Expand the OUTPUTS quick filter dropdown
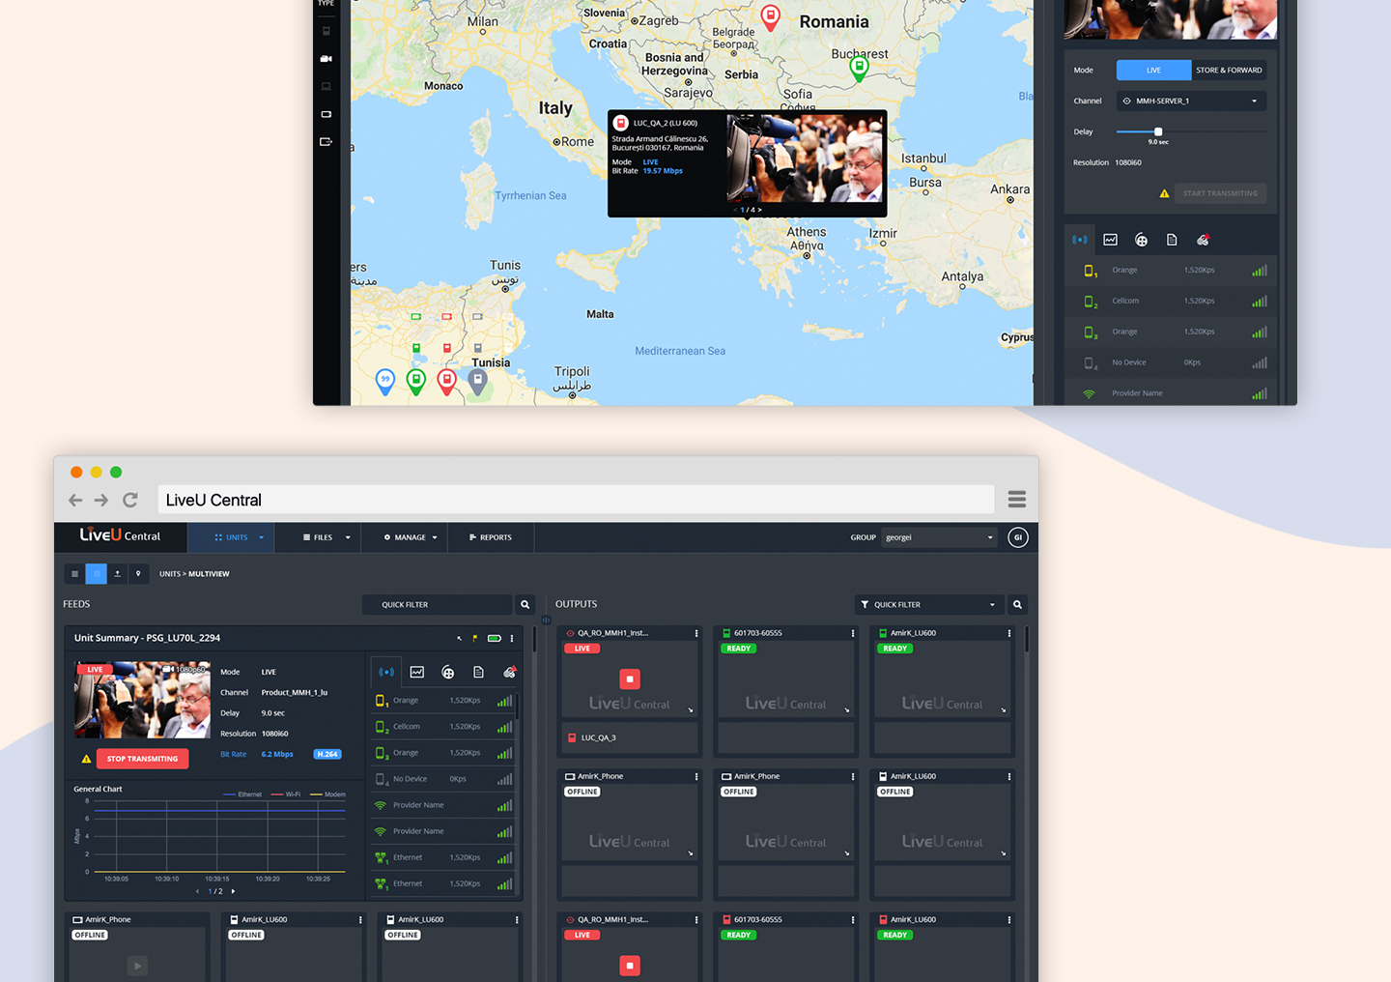 (928, 605)
